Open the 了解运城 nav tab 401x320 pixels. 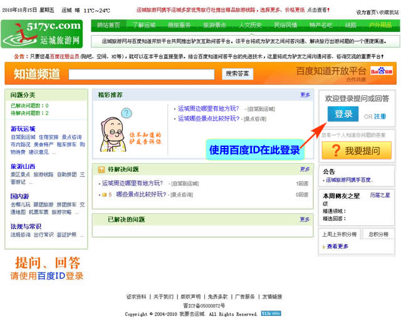144,25
